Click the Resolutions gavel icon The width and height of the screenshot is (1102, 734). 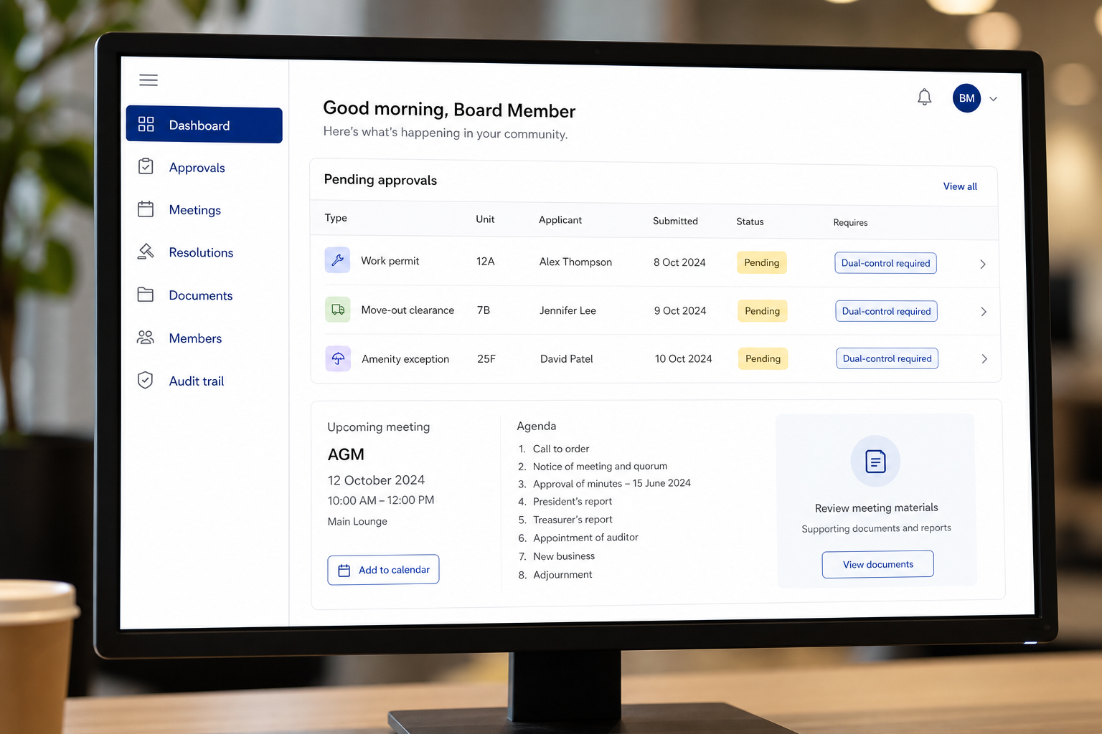click(146, 252)
